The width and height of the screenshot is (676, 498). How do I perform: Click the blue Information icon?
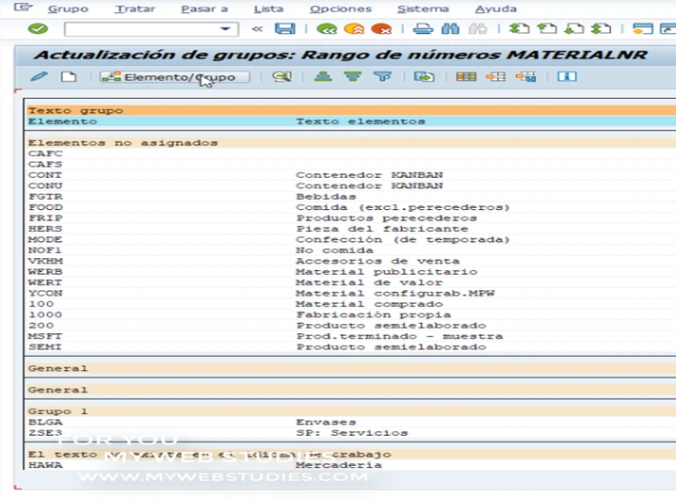[567, 77]
